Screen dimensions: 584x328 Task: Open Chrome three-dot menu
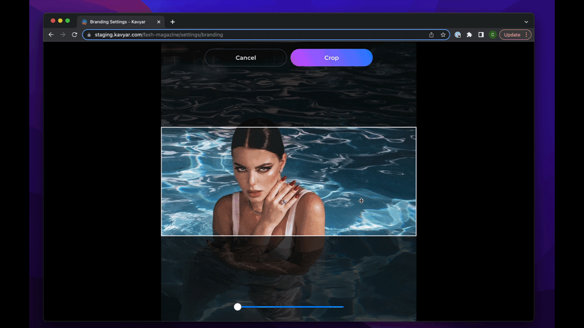pos(527,35)
